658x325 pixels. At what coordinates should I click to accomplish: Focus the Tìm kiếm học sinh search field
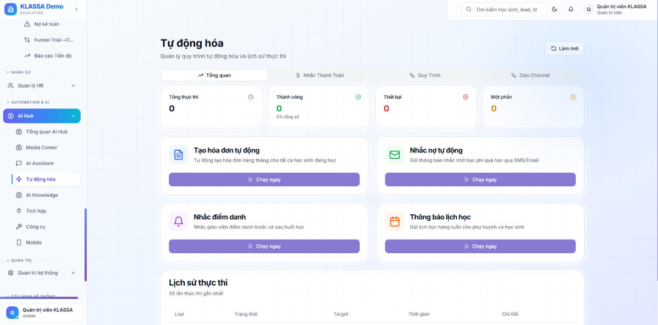tap(504, 9)
